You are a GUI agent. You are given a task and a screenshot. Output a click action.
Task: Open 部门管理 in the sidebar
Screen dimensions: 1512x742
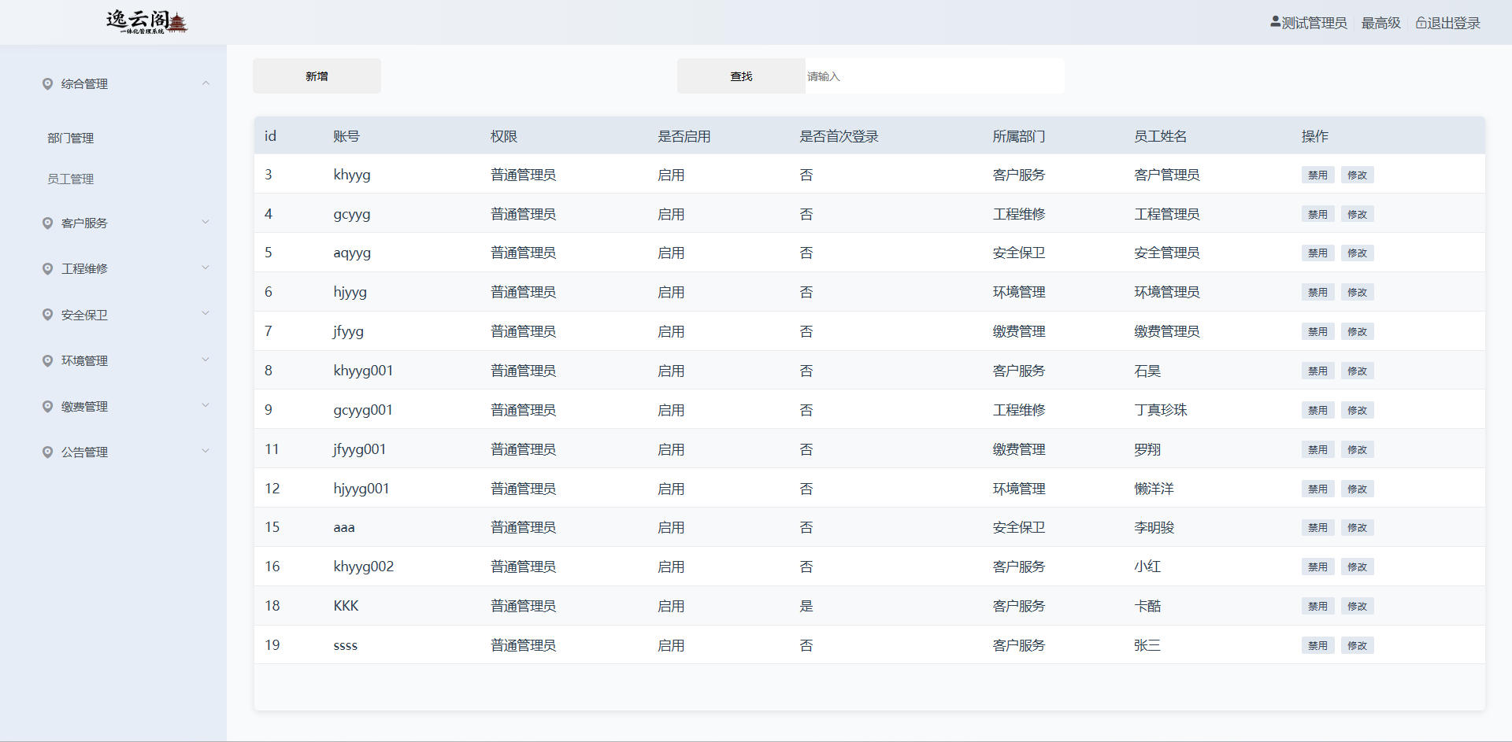point(71,138)
